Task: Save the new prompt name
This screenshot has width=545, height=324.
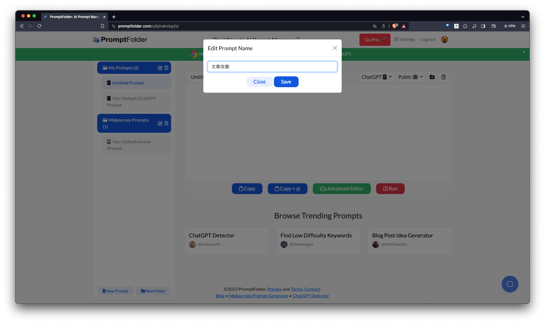Action: pos(286,82)
